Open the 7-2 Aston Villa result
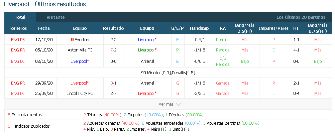The width and height of the screenshot is (335, 137). (x=113, y=50)
